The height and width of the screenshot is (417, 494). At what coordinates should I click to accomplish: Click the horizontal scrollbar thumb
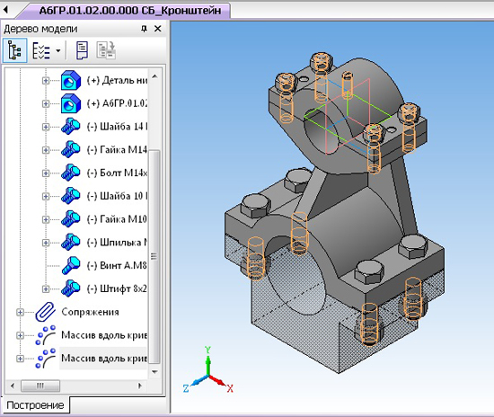coord(40,386)
